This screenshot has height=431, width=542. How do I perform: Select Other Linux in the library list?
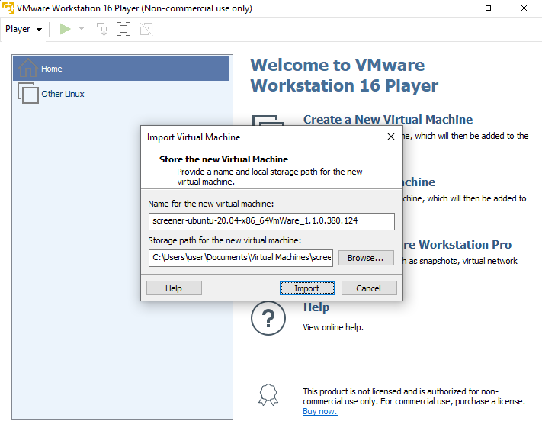tap(63, 94)
